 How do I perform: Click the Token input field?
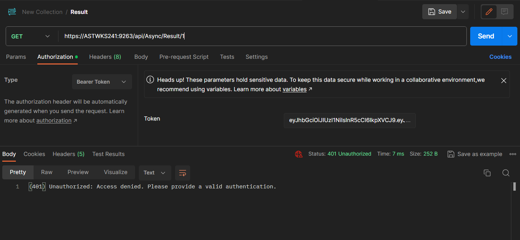(349, 120)
